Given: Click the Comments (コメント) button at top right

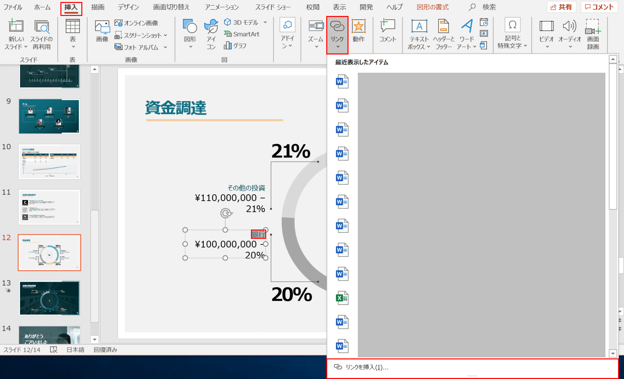Looking at the screenshot, I should point(599,7).
